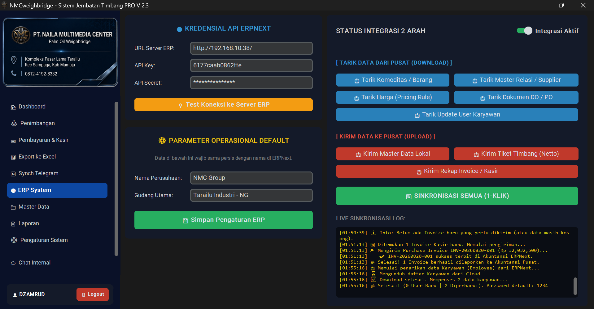Image resolution: width=594 pixels, height=309 pixels.
Task: Click the API Key input field
Action: tap(251, 66)
